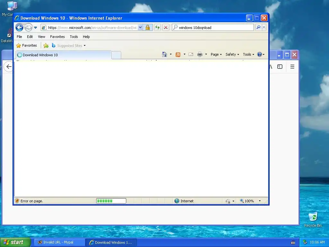The width and height of the screenshot is (329, 247).
Task: Open the File menu
Action: 19,37
